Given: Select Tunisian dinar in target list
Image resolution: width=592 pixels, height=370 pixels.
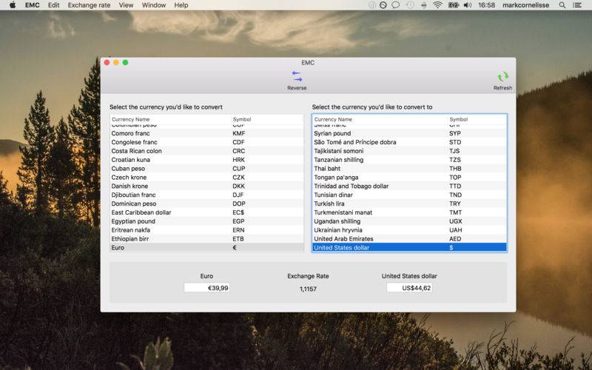Looking at the screenshot, I should coord(409,195).
